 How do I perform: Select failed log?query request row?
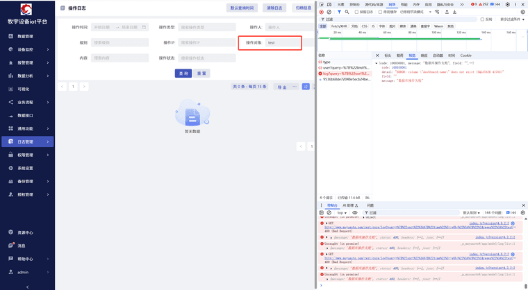click(344, 74)
